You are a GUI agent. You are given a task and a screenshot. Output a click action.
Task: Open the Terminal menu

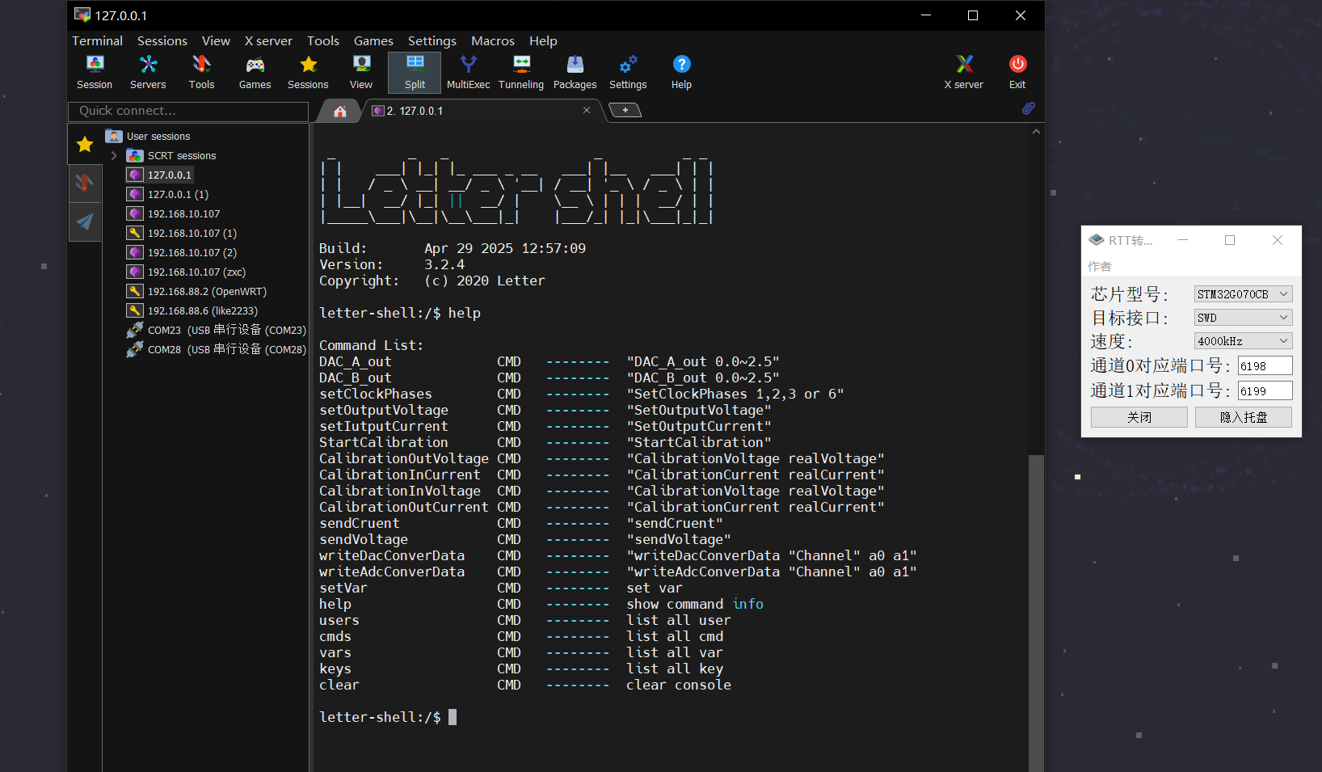tap(98, 40)
